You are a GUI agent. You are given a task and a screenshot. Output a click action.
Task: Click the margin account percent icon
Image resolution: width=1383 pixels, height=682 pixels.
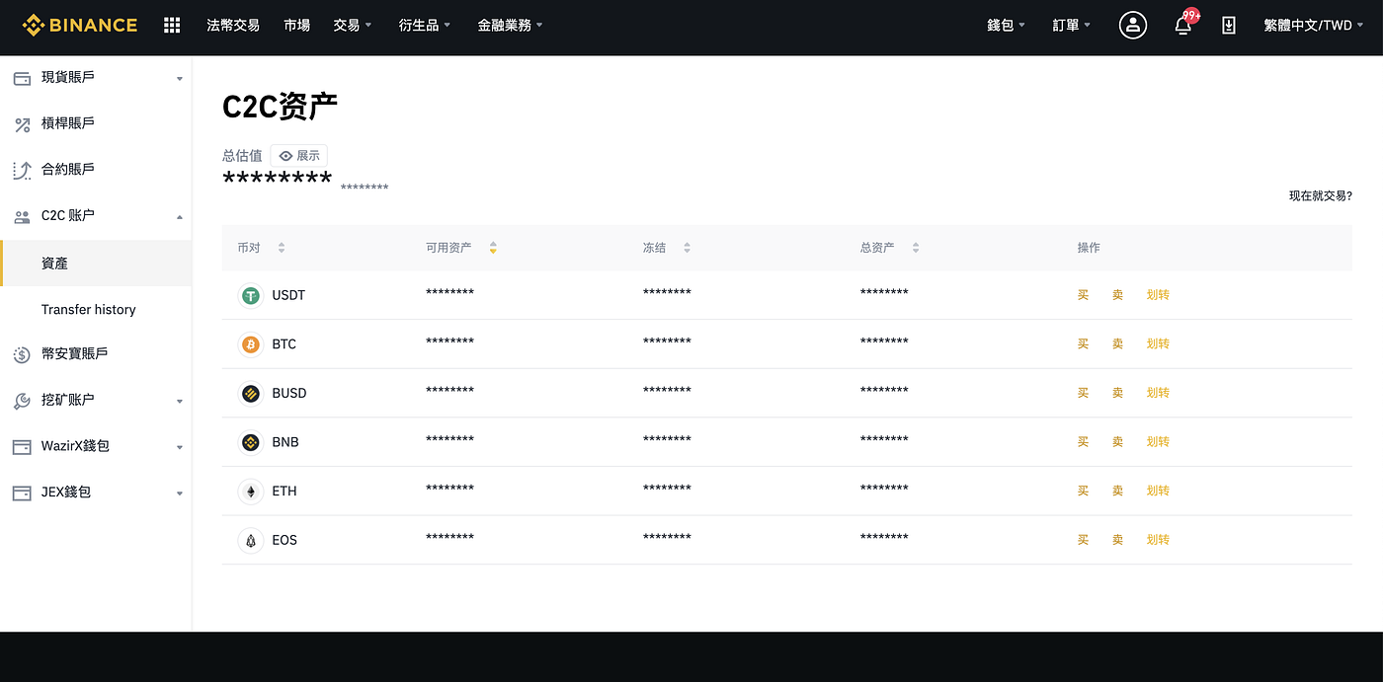coord(22,124)
